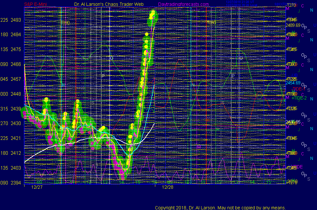Select the 2430 price axis label
Screen dimensions: 317x210
[16, 123]
